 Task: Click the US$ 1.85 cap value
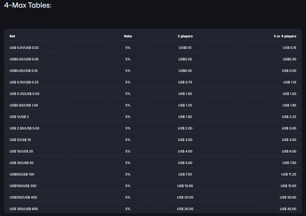[289, 105]
